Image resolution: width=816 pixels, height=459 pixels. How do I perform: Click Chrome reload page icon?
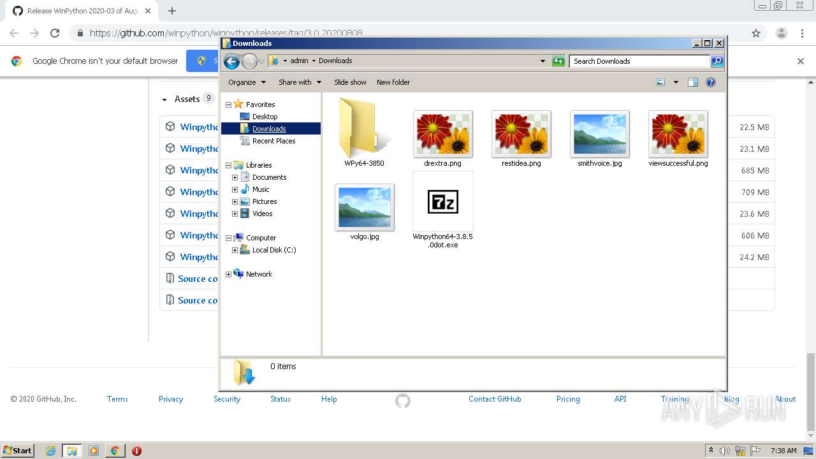55,33
